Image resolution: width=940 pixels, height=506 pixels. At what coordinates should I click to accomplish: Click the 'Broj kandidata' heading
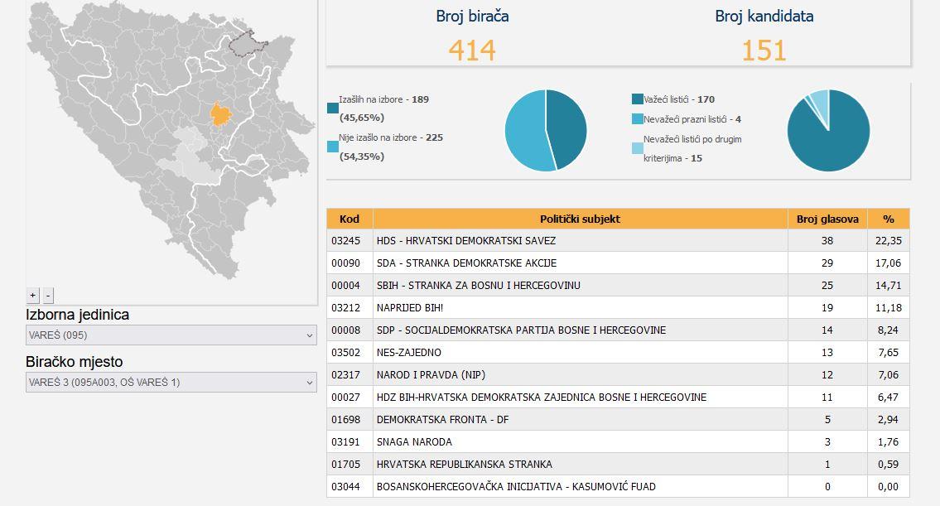pyautogui.click(x=764, y=17)
